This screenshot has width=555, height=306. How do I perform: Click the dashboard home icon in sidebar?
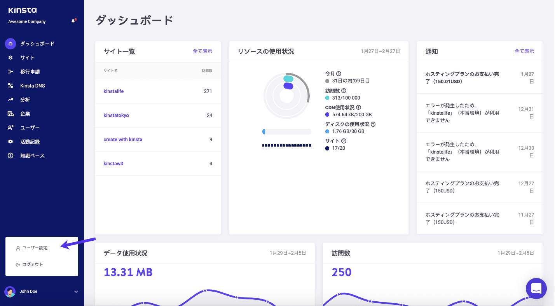coord(10,44)
